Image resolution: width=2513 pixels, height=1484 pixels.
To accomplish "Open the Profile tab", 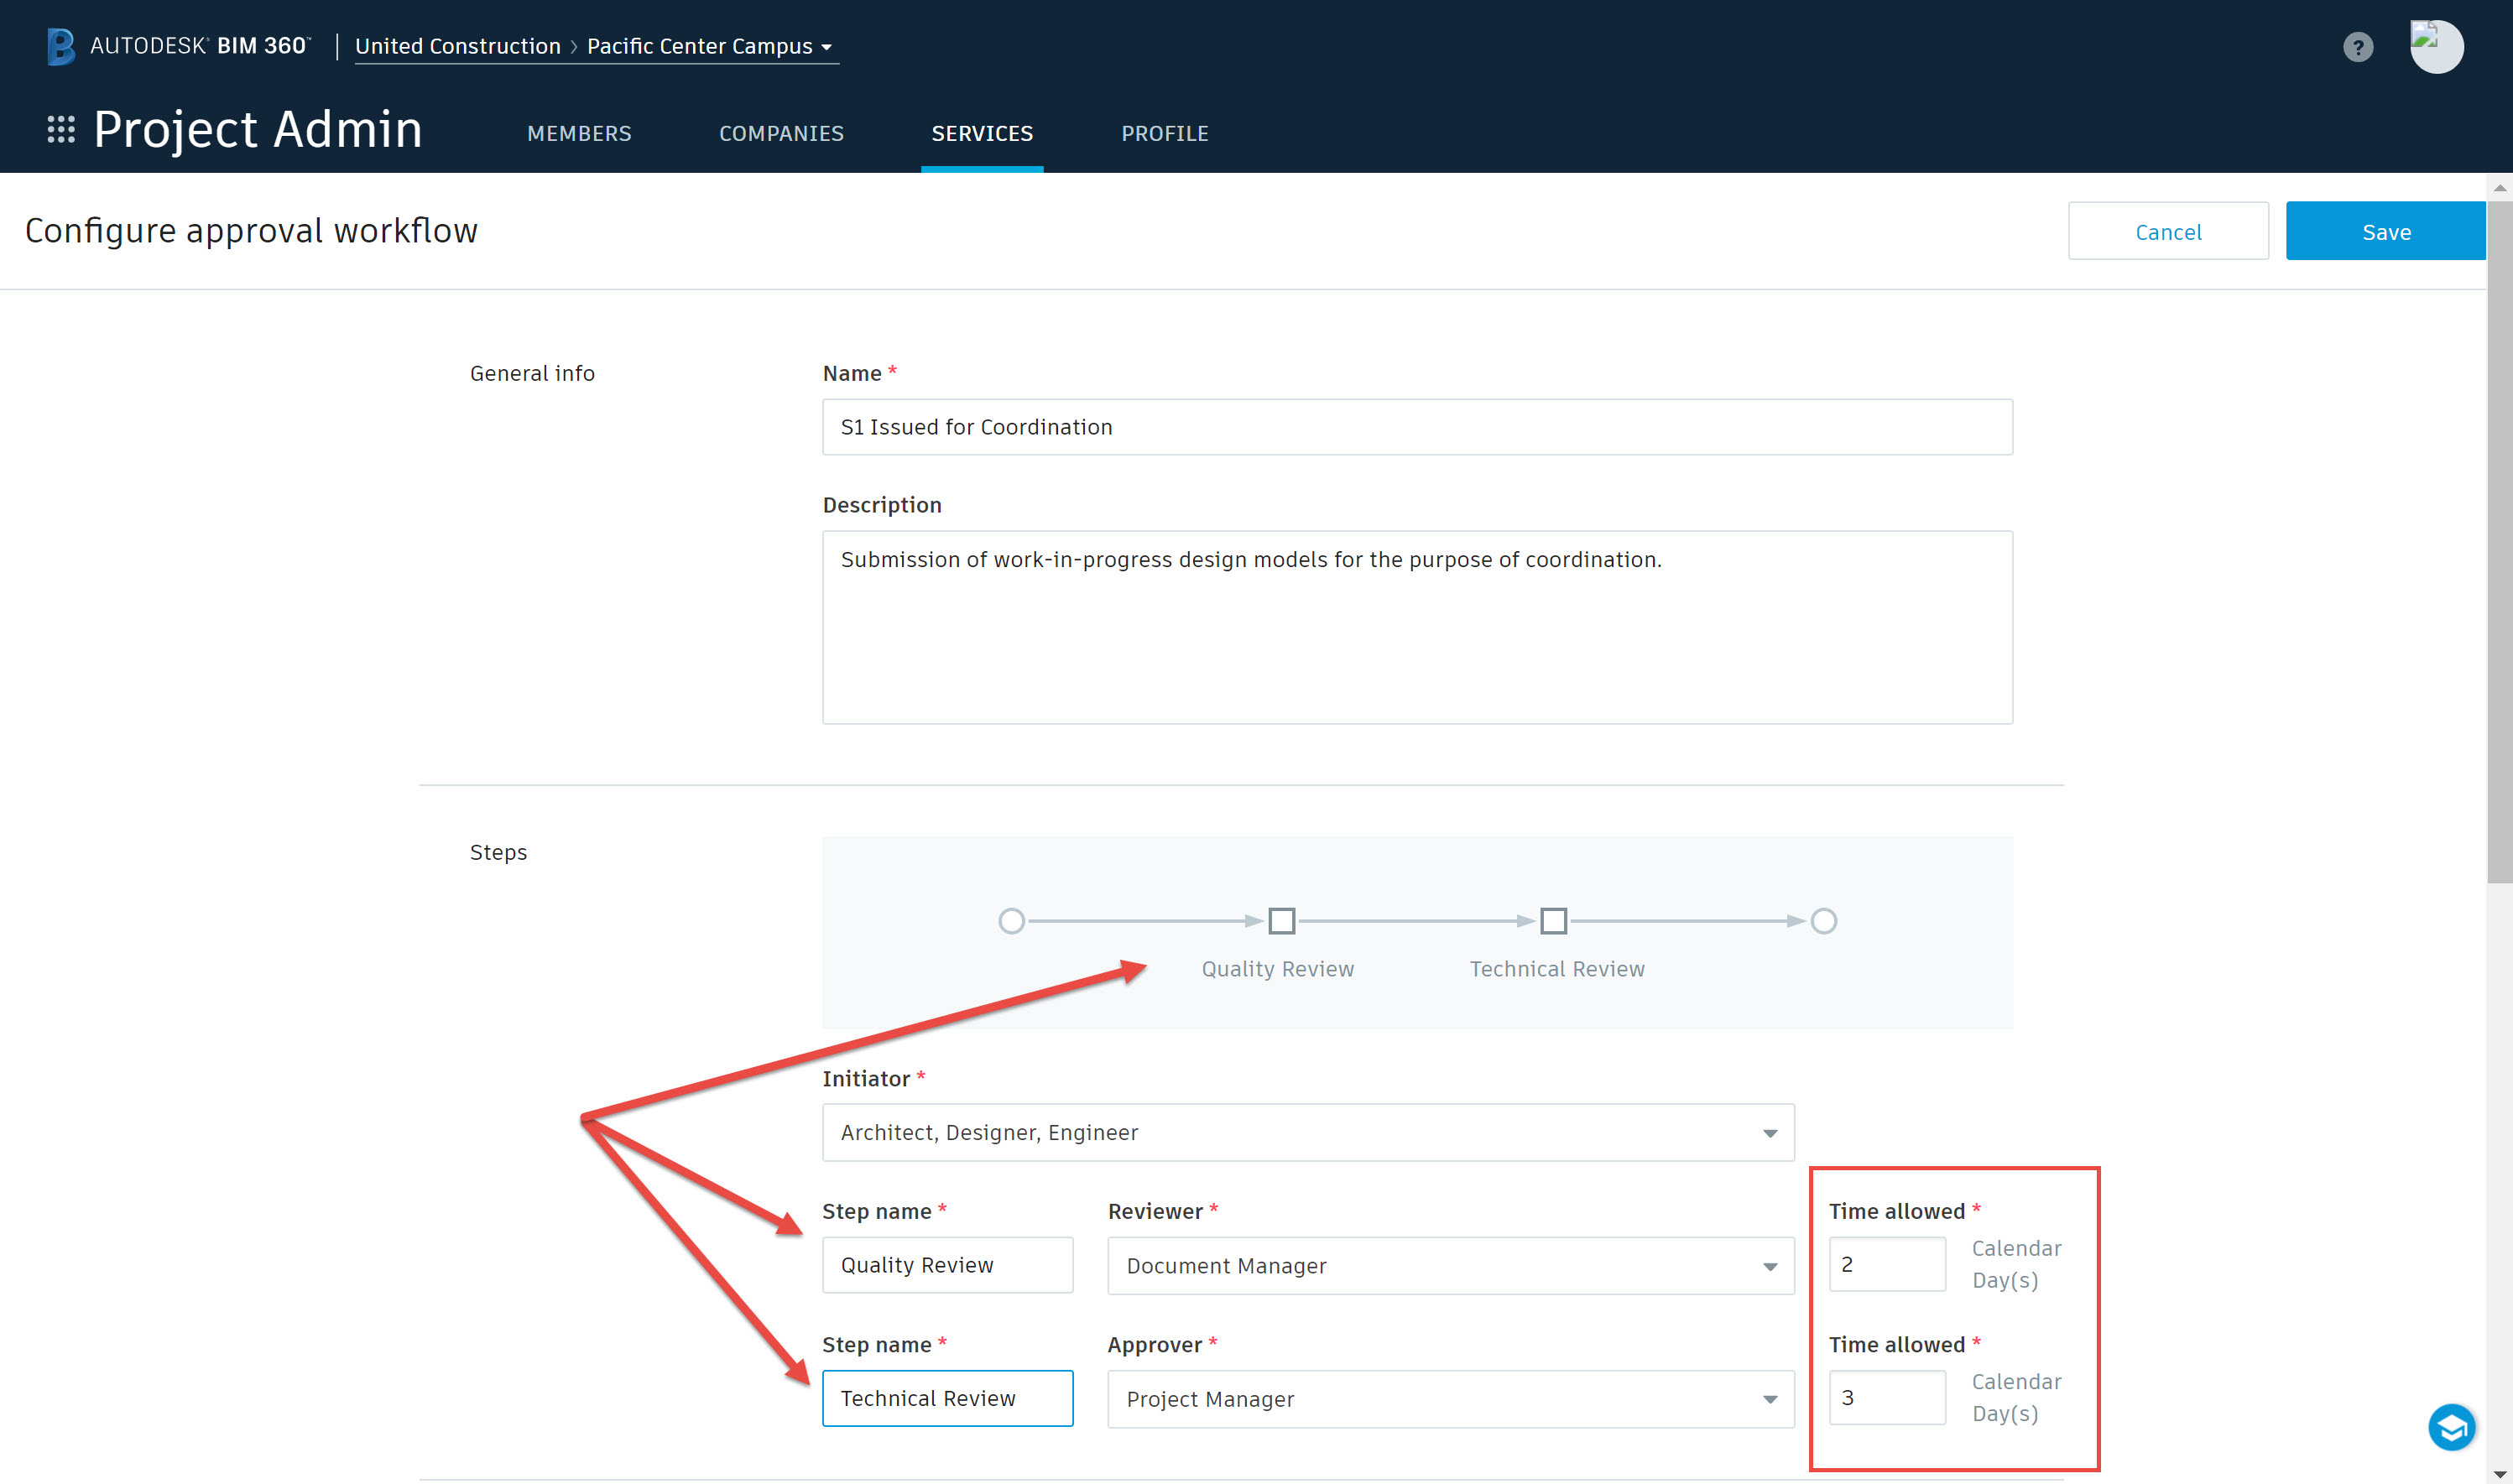I will click(1164, 134).
